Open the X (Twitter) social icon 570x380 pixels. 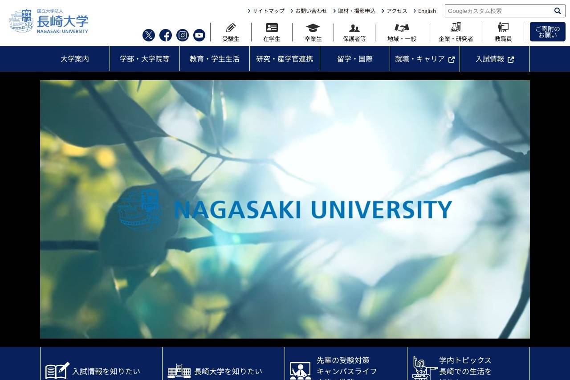pos(149,35)
